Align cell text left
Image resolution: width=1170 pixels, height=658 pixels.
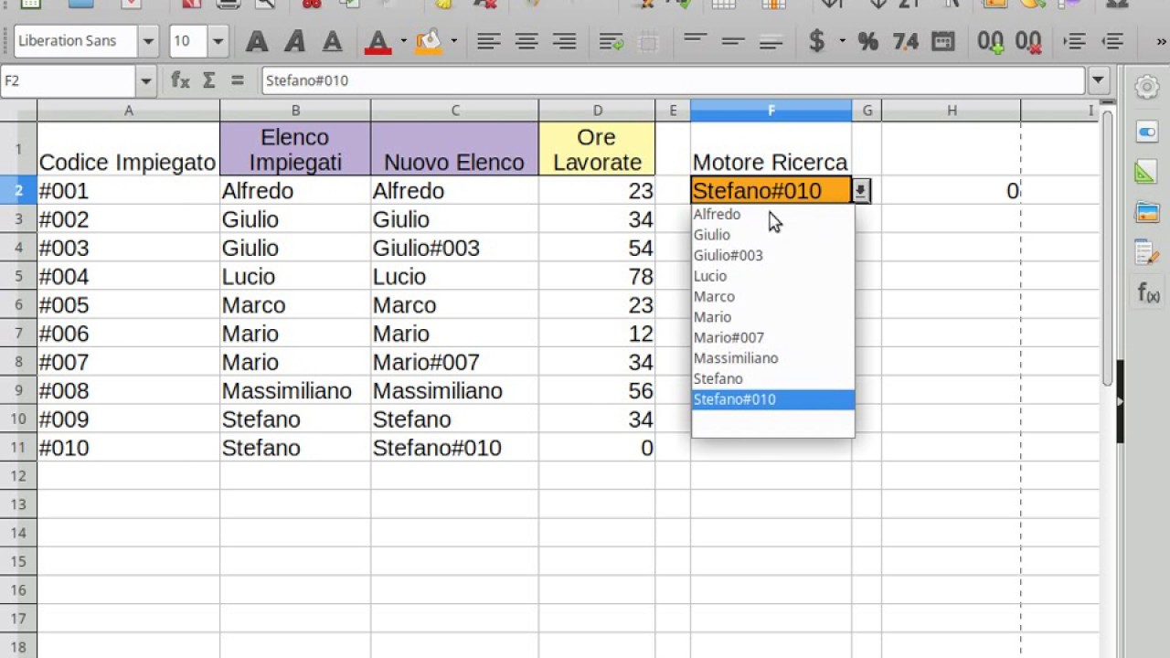(x=489, y=41)
